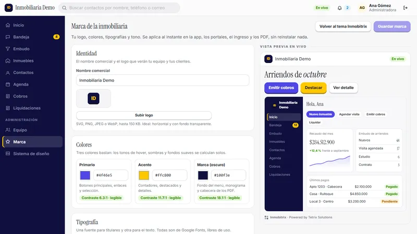The image size is (417, 234).
Task: Click the Contraste 11.7:1 legible badge
Action: [x=161, y=198]
